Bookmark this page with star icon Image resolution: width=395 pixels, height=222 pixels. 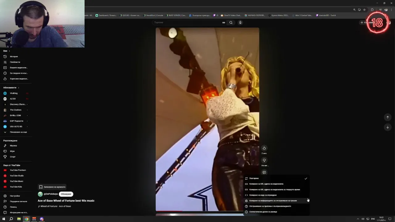click(364, 10)
